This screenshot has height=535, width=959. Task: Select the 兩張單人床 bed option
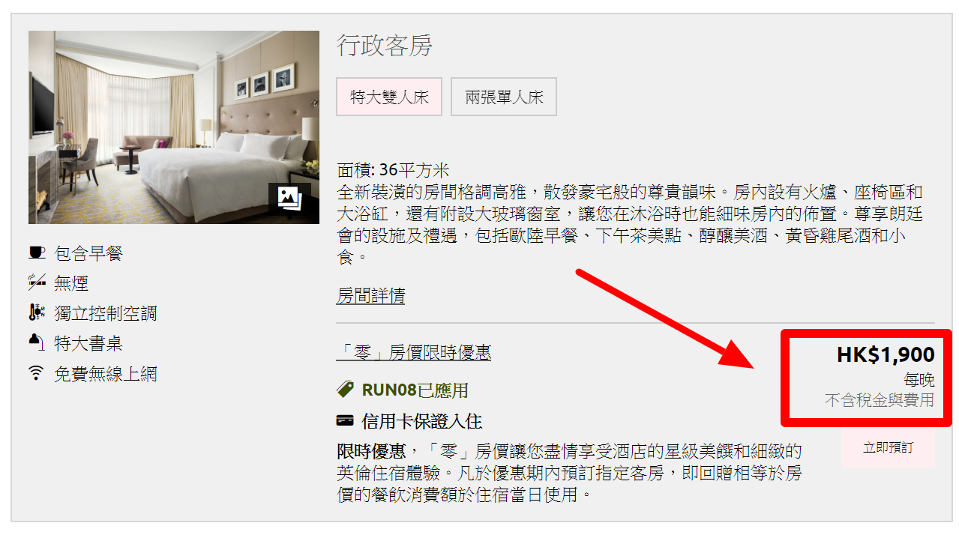[x=504, y=97]
